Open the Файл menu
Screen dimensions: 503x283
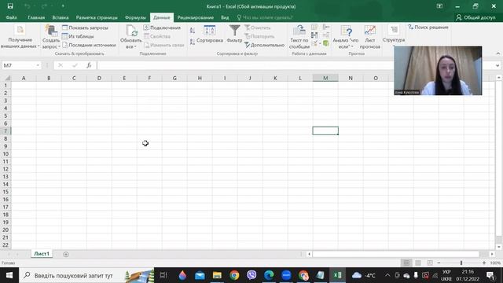(11, 17)
